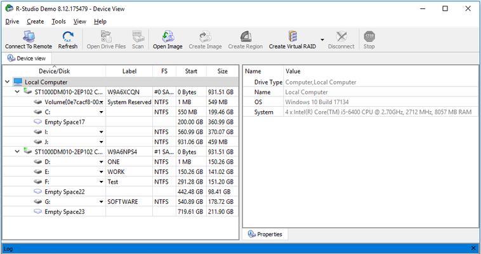Switch to the Device view tab

[x=27, y=58]
